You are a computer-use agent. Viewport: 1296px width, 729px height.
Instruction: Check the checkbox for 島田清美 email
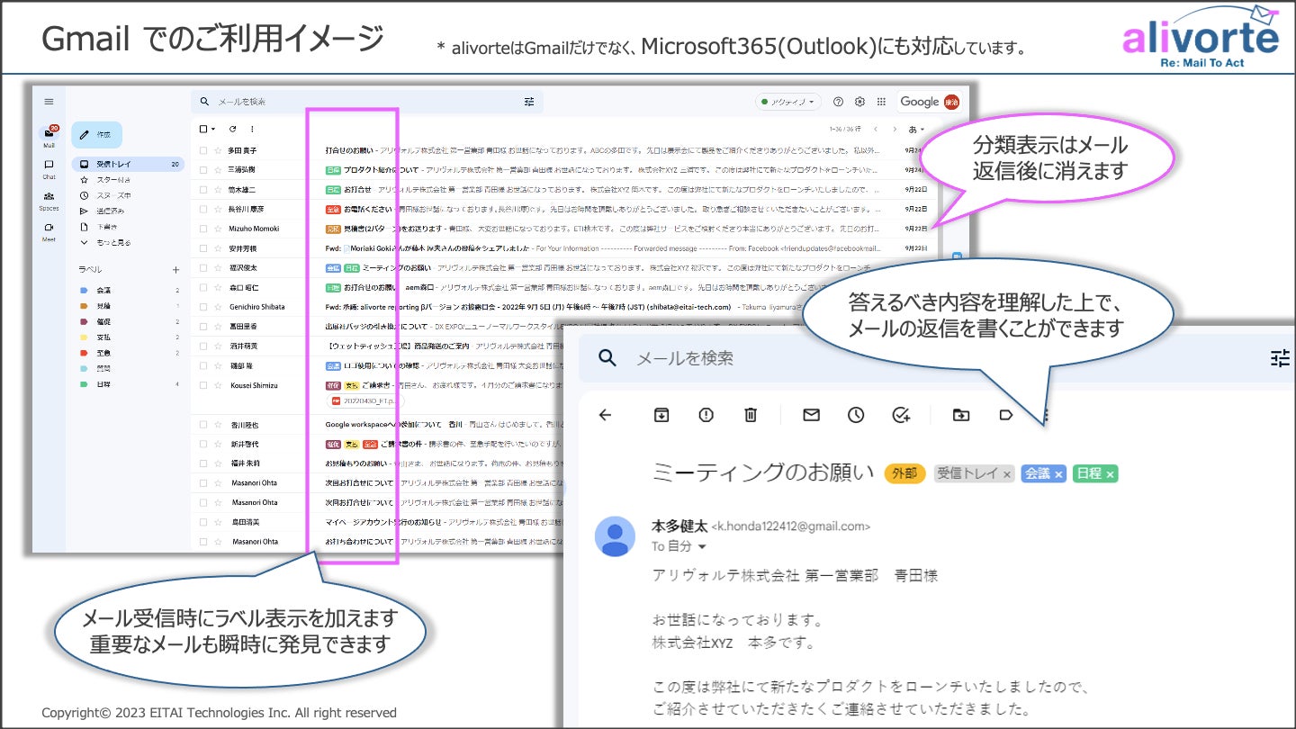(203, 522)
